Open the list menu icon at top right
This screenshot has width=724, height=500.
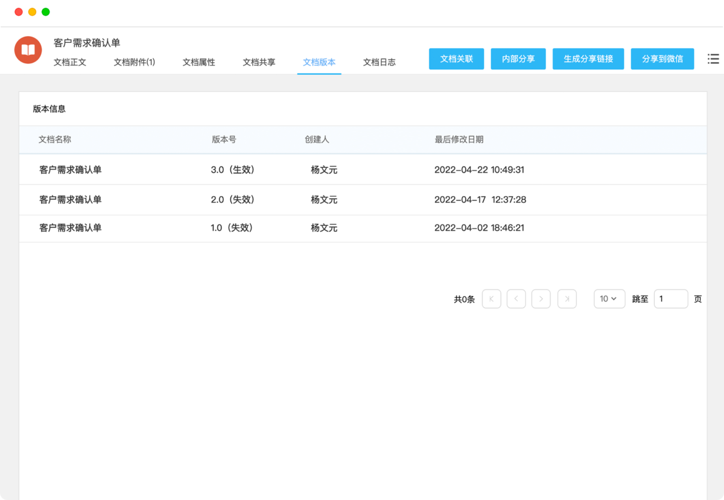point(713,59)
